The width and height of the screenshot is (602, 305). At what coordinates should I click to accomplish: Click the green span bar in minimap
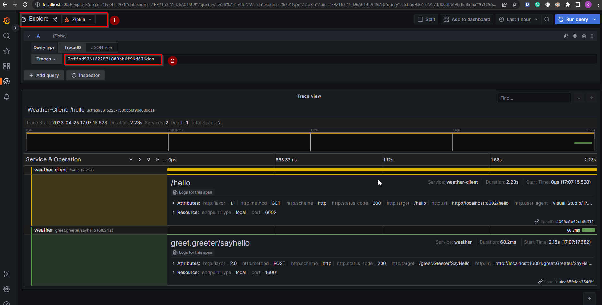(583, 143)
